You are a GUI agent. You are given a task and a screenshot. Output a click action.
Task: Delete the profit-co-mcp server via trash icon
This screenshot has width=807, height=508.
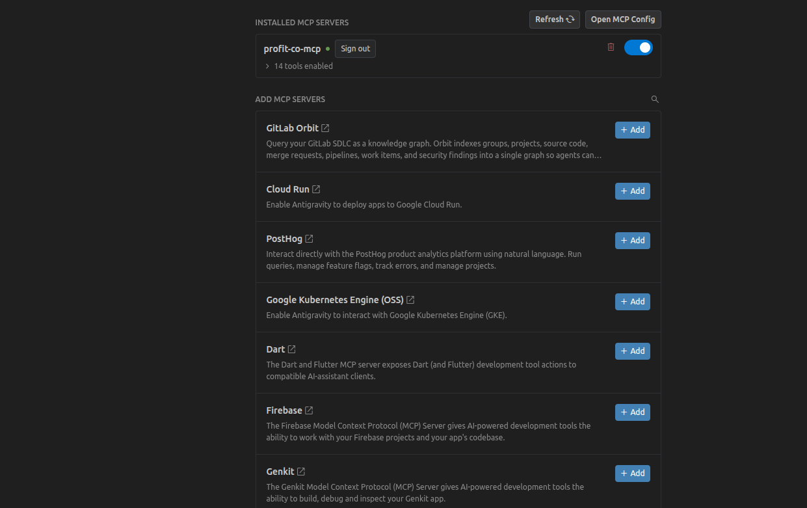(x=611, y=47)
